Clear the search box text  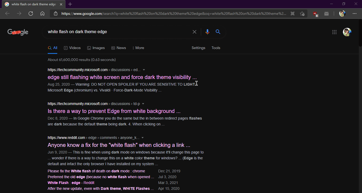195,32
